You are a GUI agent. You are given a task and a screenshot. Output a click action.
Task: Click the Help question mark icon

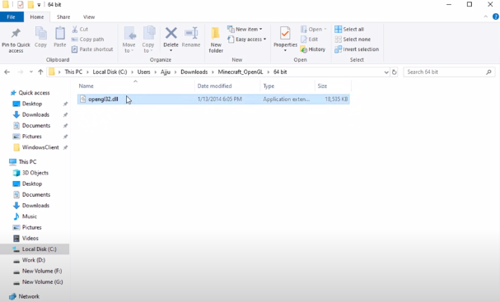pos(496,16)
